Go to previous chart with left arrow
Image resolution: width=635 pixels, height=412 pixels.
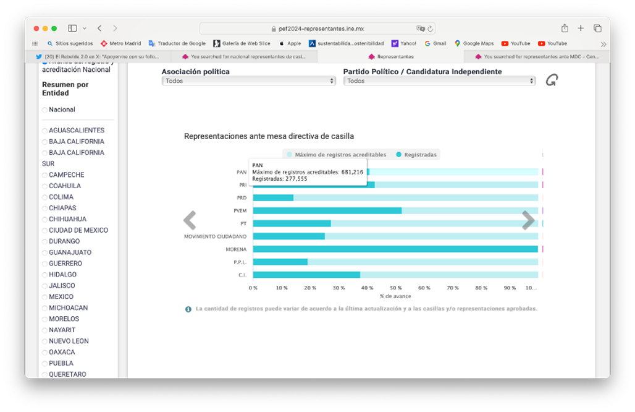pos(190,220)
